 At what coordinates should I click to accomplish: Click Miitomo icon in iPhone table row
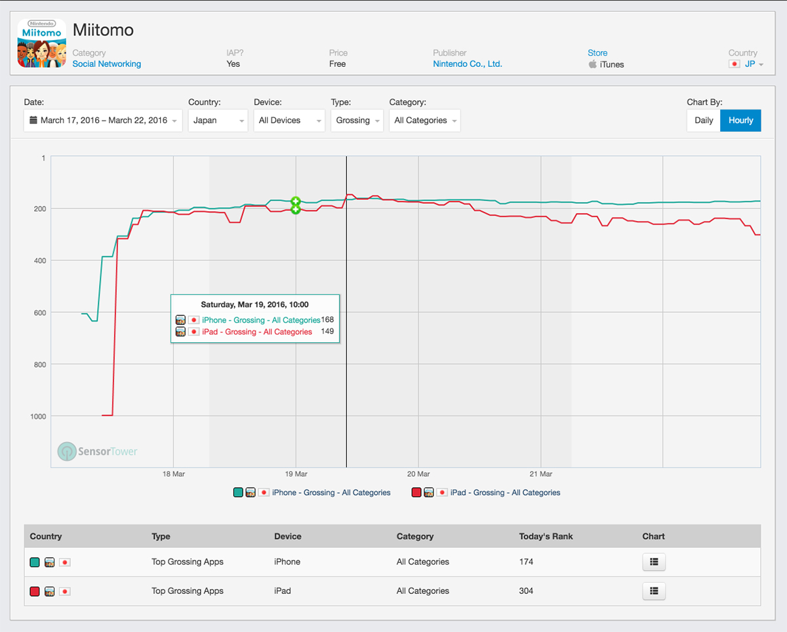point(49,563)
